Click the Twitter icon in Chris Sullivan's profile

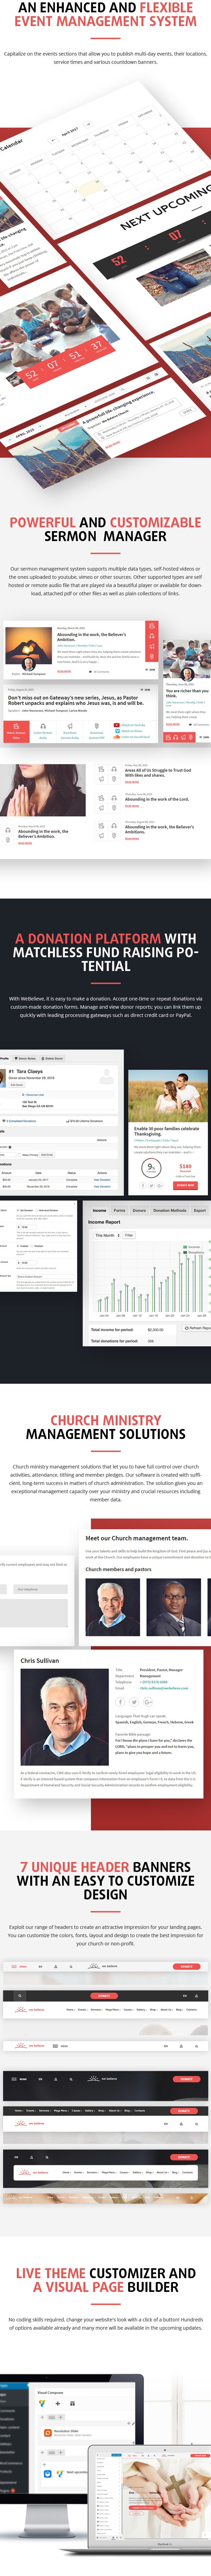point(134,1702)
